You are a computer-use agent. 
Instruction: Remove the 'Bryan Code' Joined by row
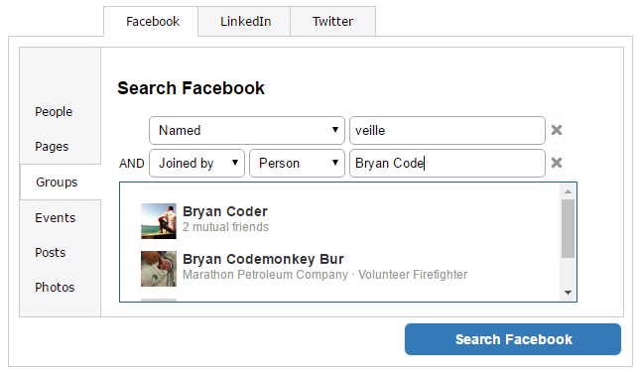coord(557,163)
